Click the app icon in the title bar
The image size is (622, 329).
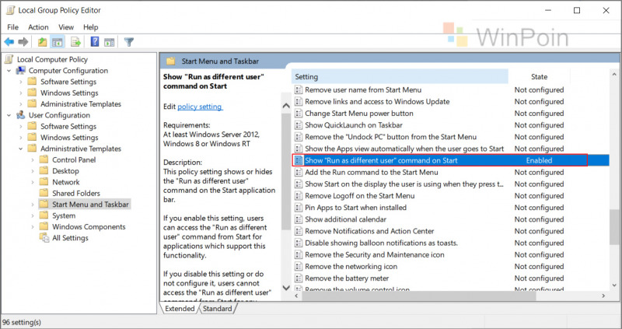[11, 10]
